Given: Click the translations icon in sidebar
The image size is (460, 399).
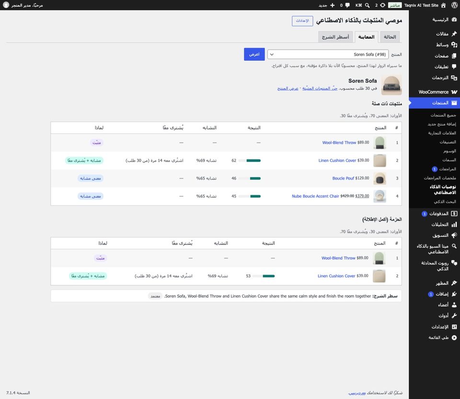Looking at the screenshot, I should coord(454,78).
